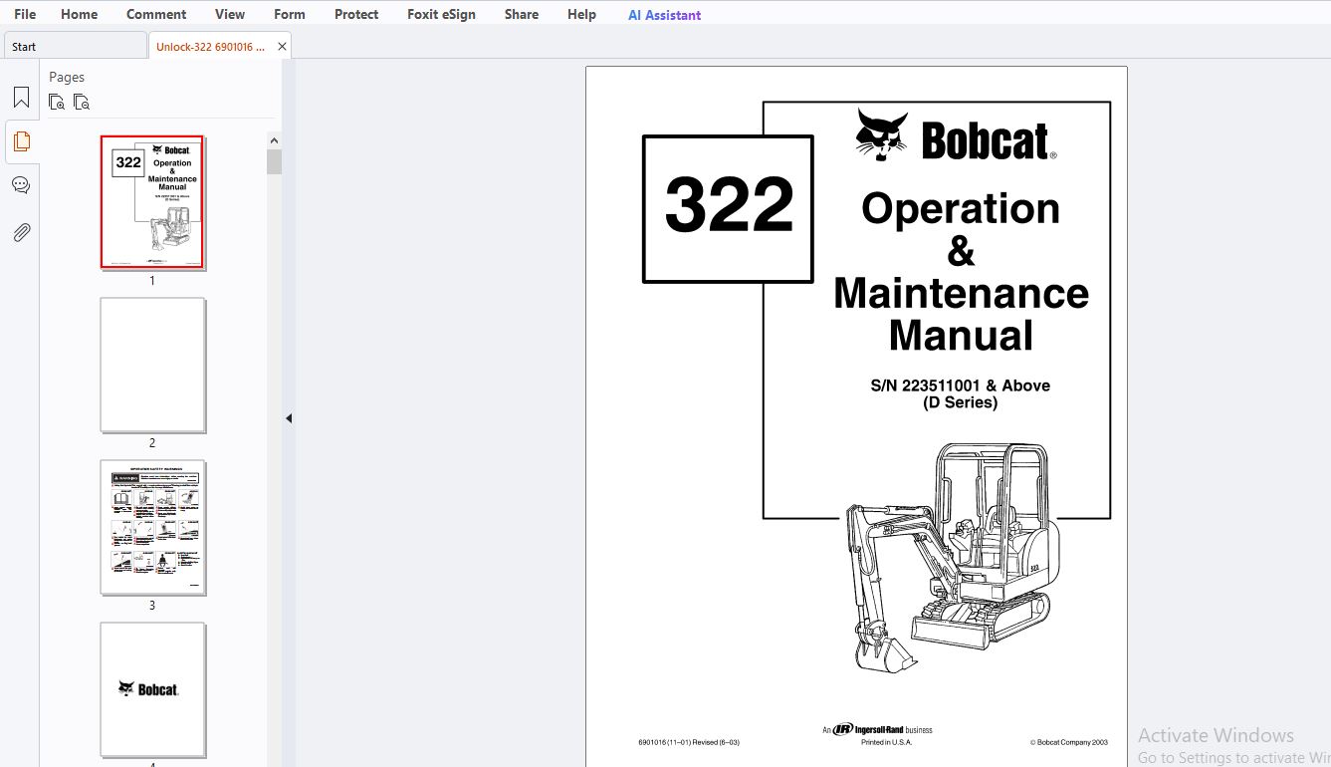Screen dimensions: 1331x767
Task: Open the File menu
Action: [x=25, y=14]
